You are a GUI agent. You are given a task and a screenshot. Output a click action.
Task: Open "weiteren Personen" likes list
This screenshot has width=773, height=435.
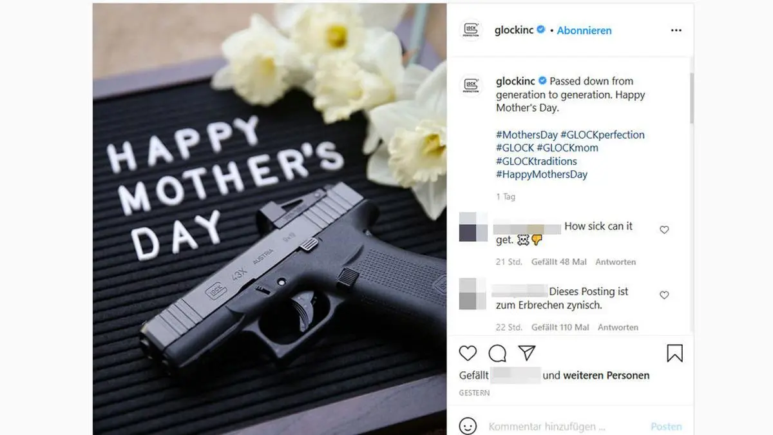click(x=606, y=375)
